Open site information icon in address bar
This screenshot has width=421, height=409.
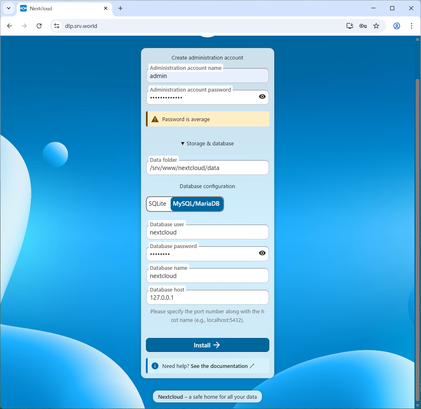tap(57, 26)
